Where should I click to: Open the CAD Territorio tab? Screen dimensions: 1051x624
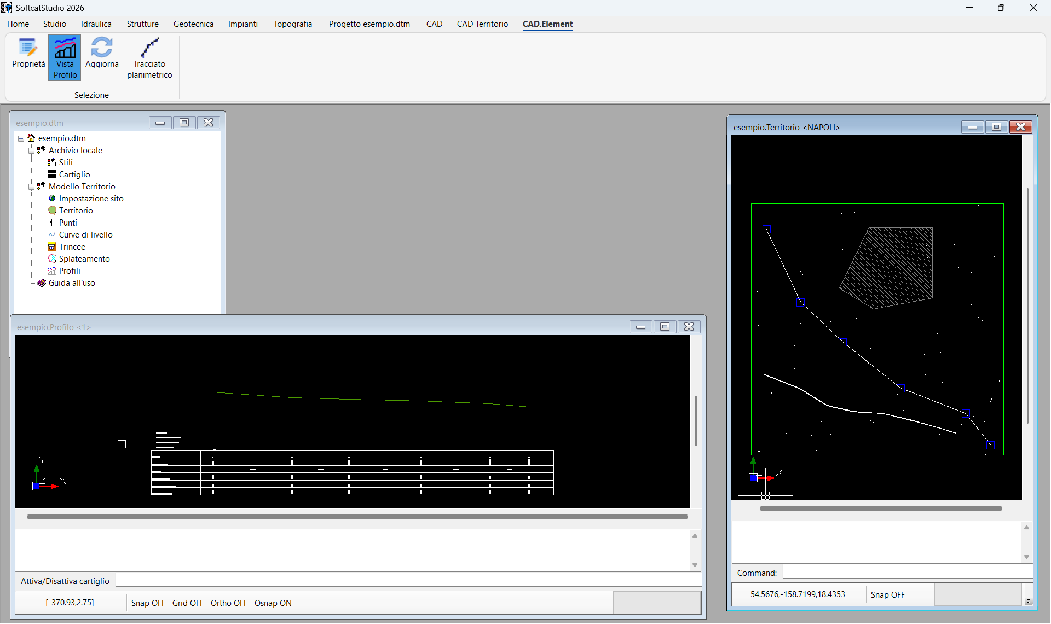click(483, 24)
